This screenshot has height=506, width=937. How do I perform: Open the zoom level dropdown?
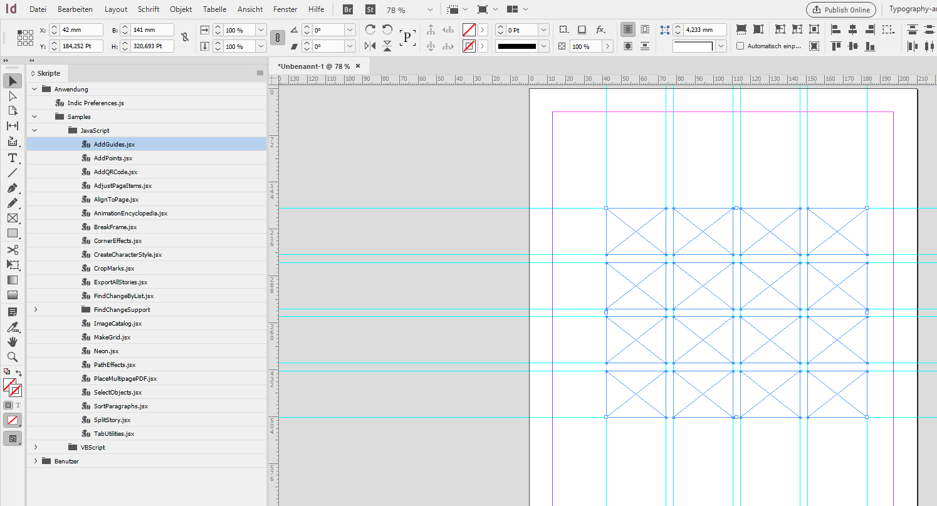[x=429, y=10]
